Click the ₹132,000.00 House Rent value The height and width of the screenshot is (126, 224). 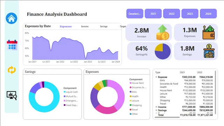[189, 90]
